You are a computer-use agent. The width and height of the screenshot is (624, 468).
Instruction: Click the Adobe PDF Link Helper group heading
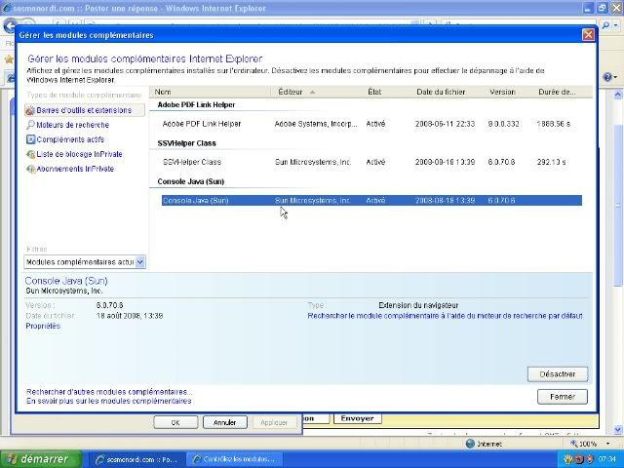(x=196, y=104)
